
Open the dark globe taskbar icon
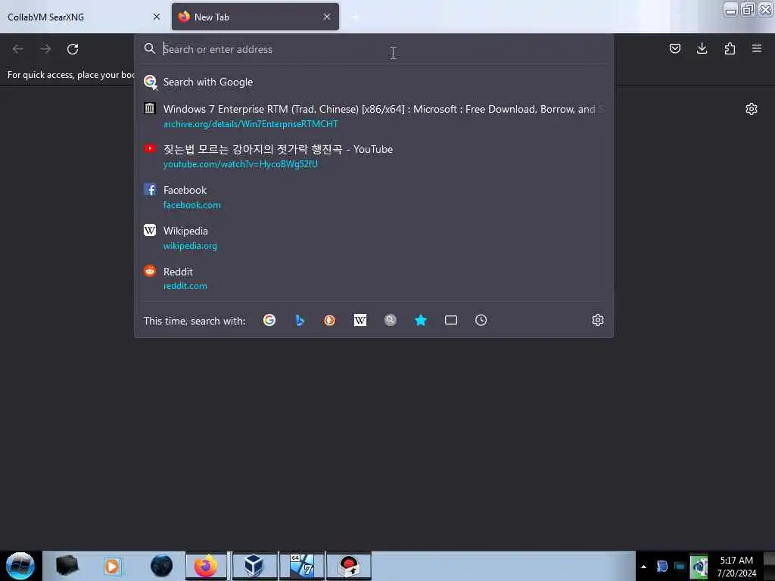coord(161,566)
